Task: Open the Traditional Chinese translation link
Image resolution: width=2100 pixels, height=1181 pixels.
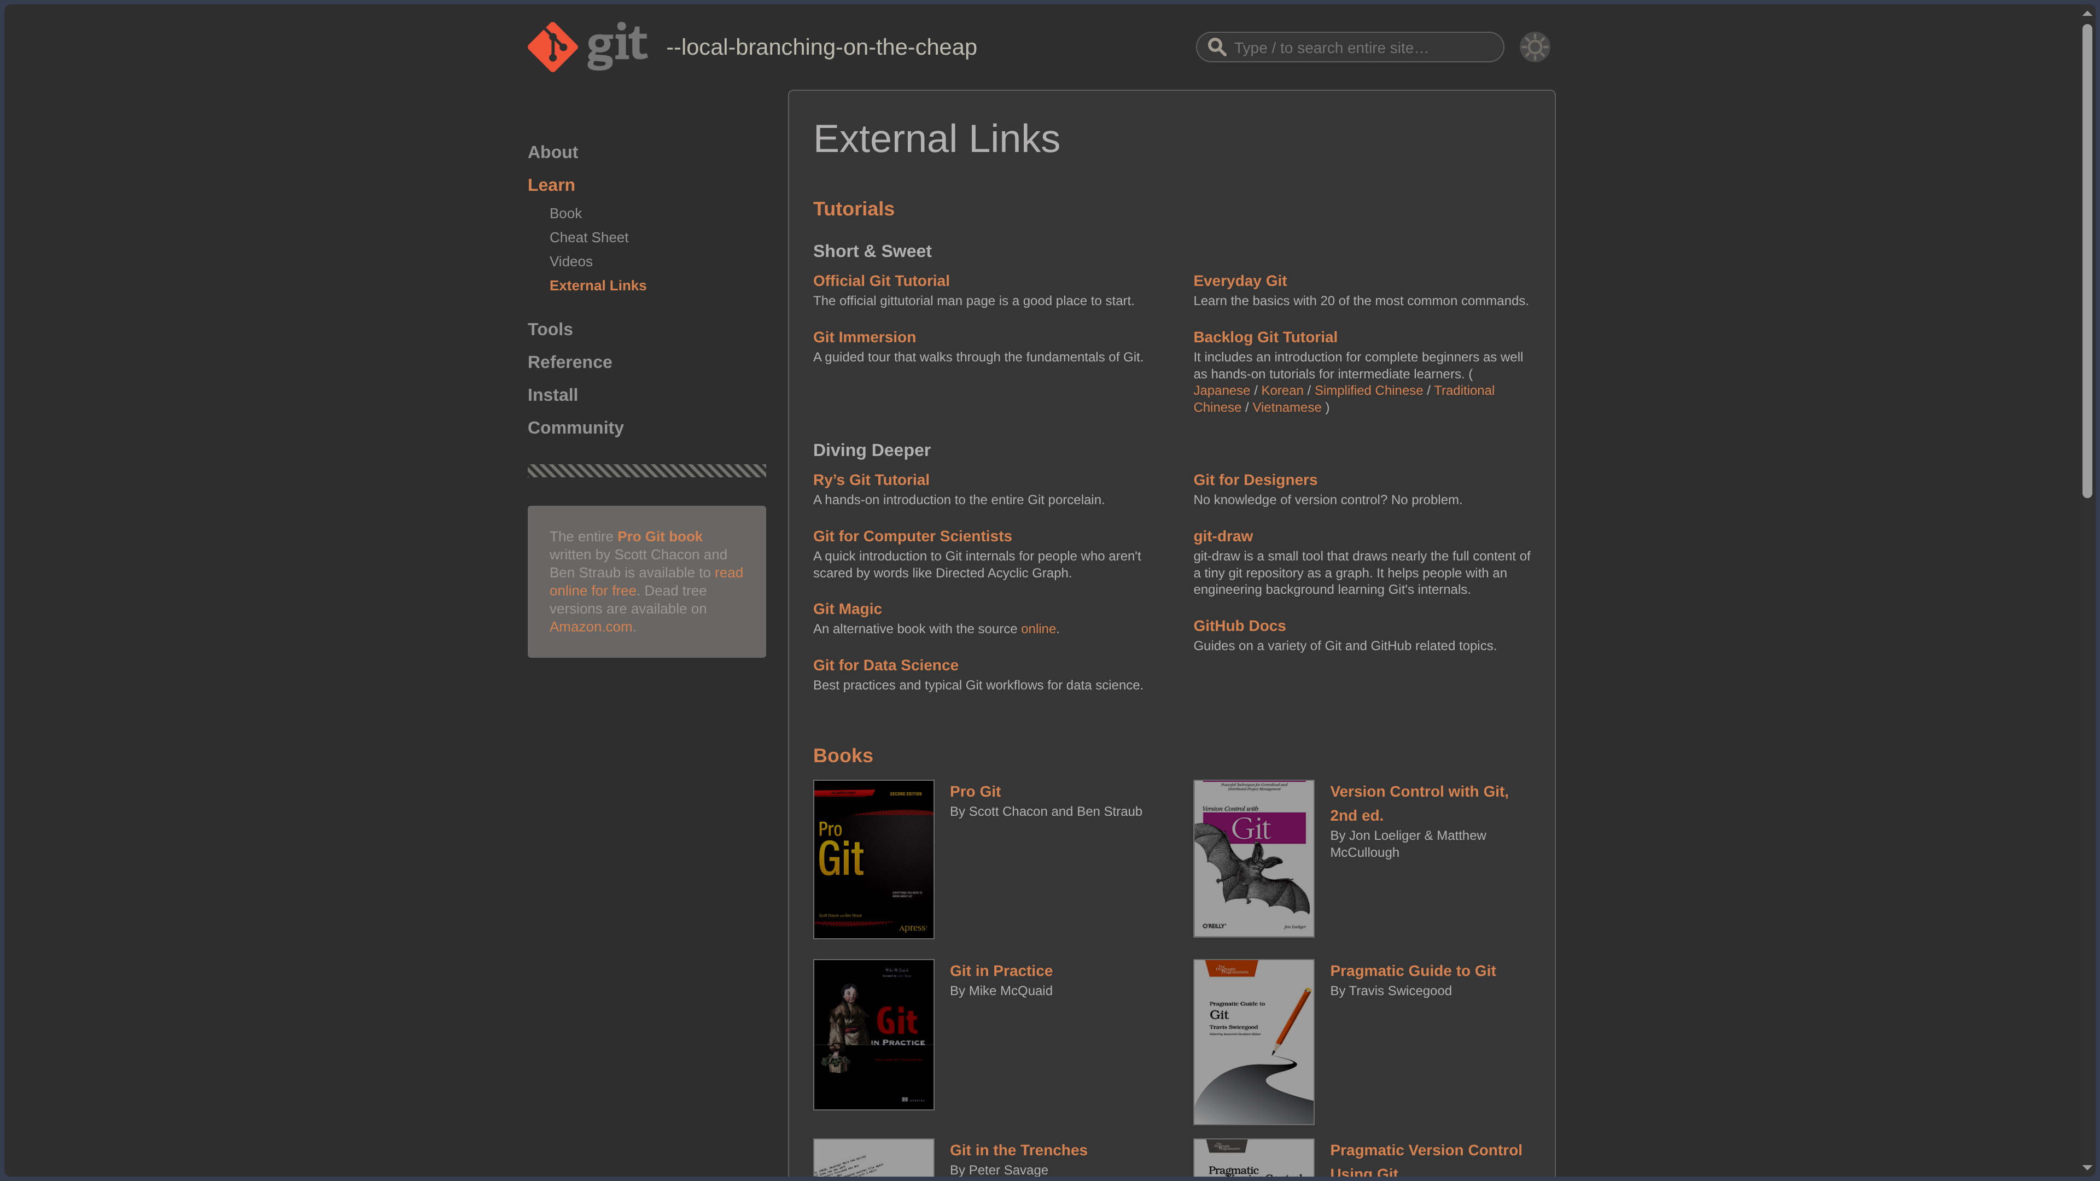Action: click(x=1463, y=390)
